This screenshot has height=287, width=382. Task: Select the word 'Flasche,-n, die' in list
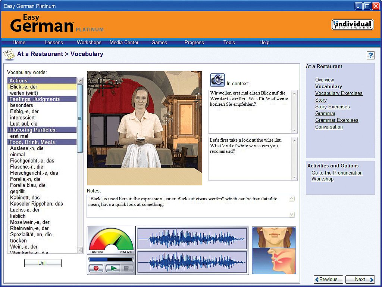tap(26, 167)
